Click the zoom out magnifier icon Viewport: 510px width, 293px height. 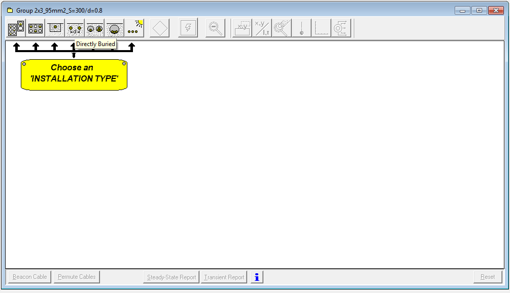215,28
